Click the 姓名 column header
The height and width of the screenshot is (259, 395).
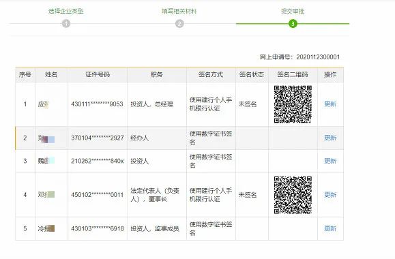coord(51,74)
